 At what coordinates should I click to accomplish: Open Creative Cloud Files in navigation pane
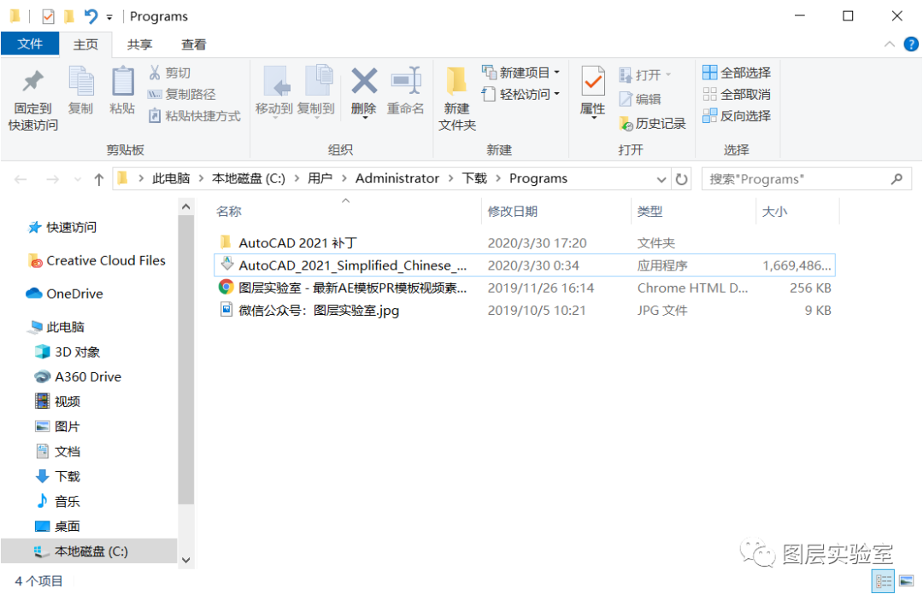point(97,260)
